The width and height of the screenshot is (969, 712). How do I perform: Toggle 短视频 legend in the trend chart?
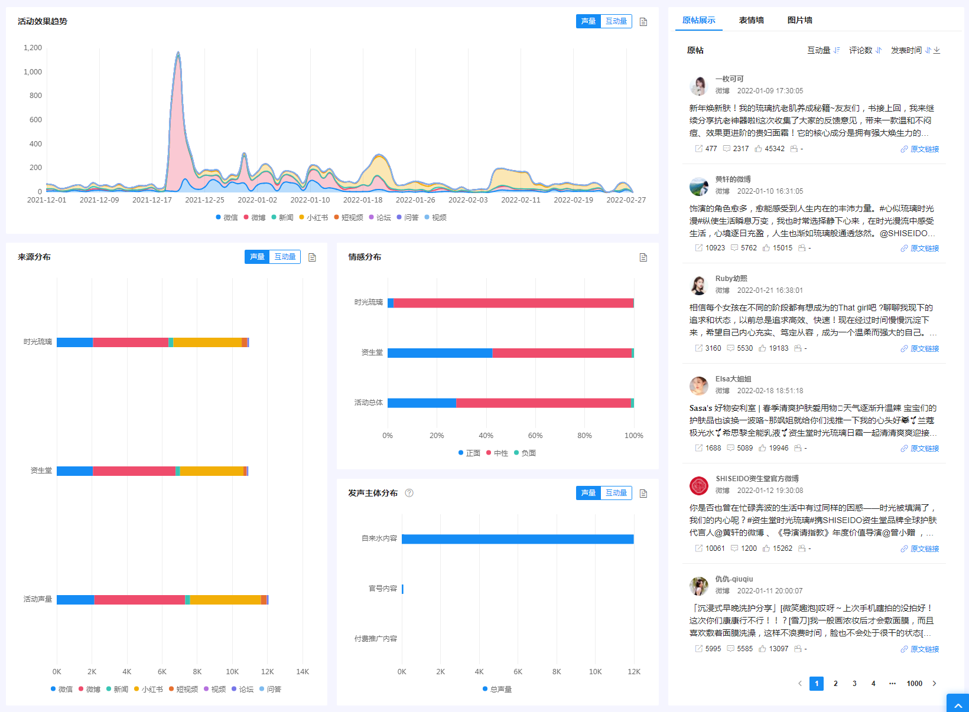tap(349, 218)
